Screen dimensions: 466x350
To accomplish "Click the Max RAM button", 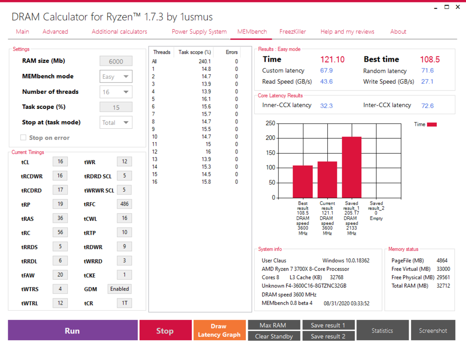I will pyautogui.click(x=274, y=325).
